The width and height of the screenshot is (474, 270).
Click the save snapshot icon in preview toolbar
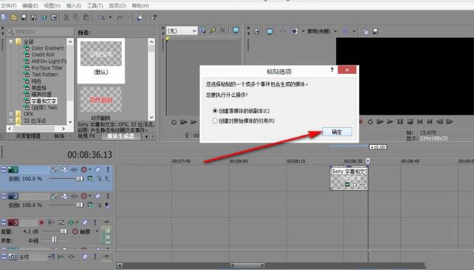click(x=375, y=32)
